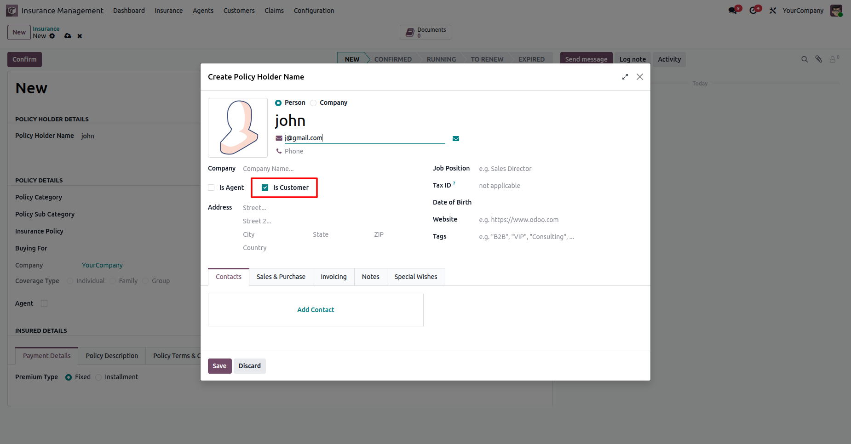Click the debug tools icon in navbar
Screen dimensions: 851x444
coord(773,11)
